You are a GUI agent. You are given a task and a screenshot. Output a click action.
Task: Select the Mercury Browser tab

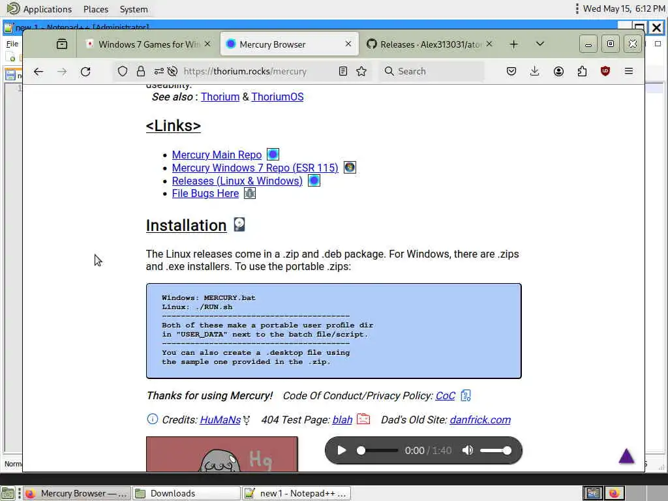[289, 44]
